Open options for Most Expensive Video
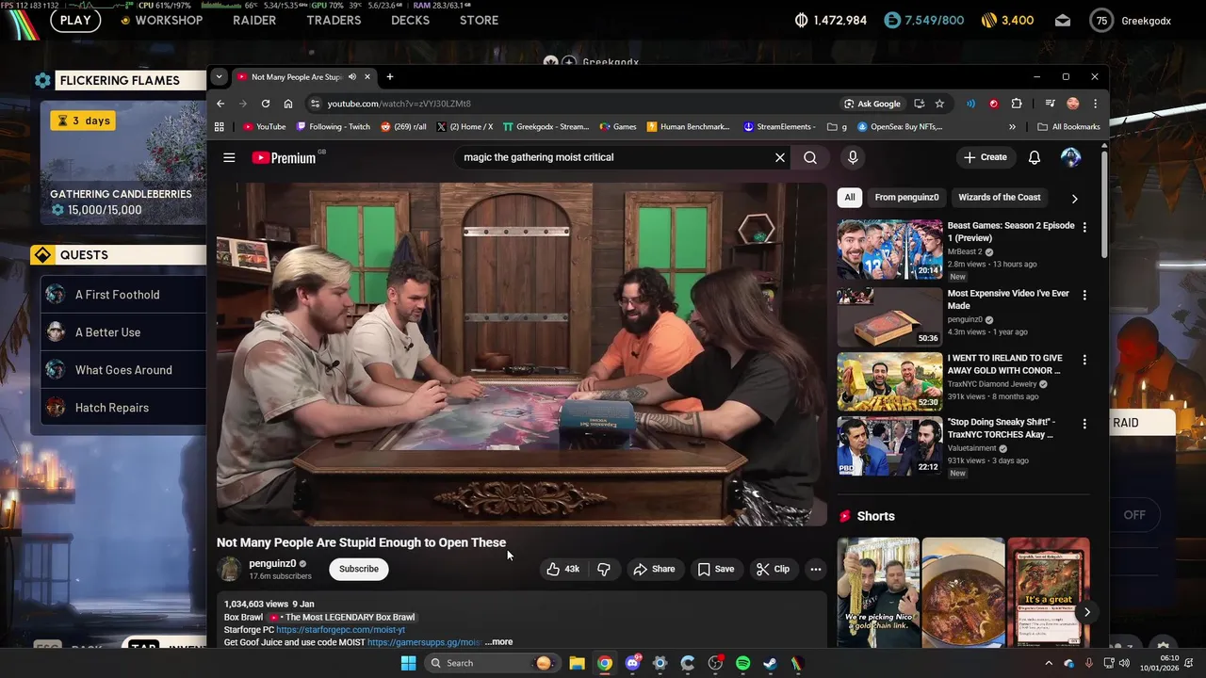The image size is (1206, 678). 1084,296
